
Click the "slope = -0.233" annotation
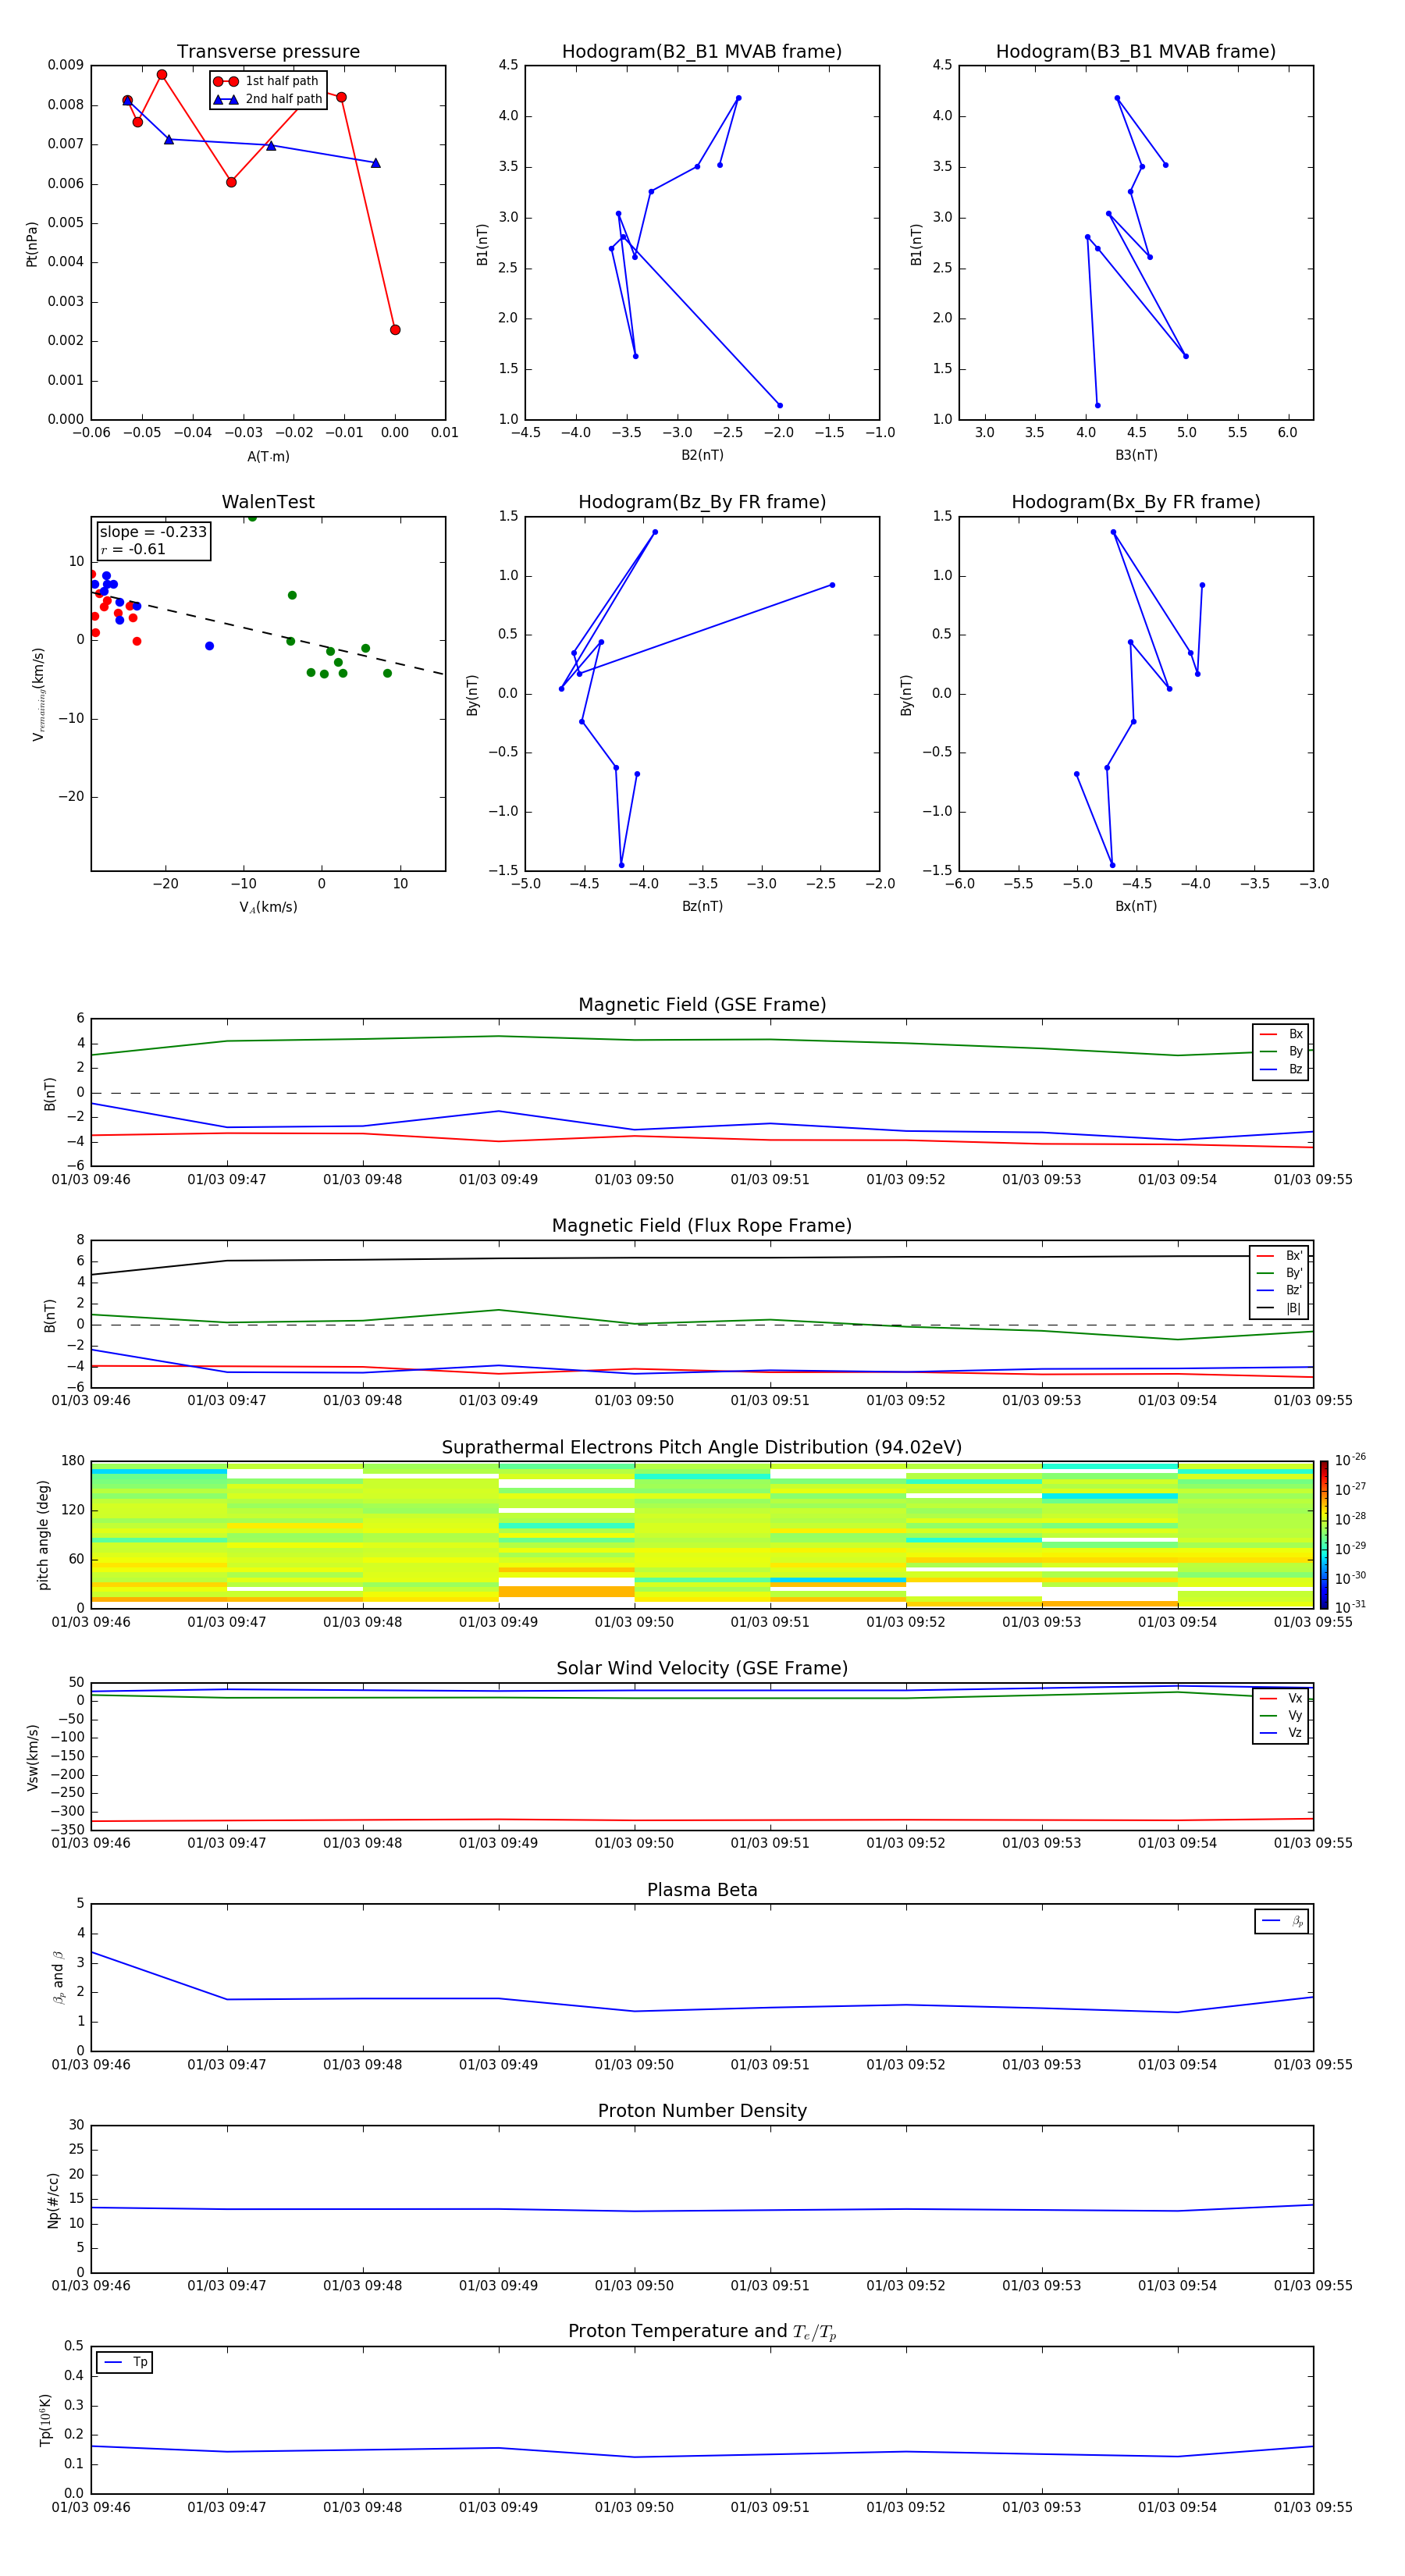pyautogui.click(x=153, y=532)
